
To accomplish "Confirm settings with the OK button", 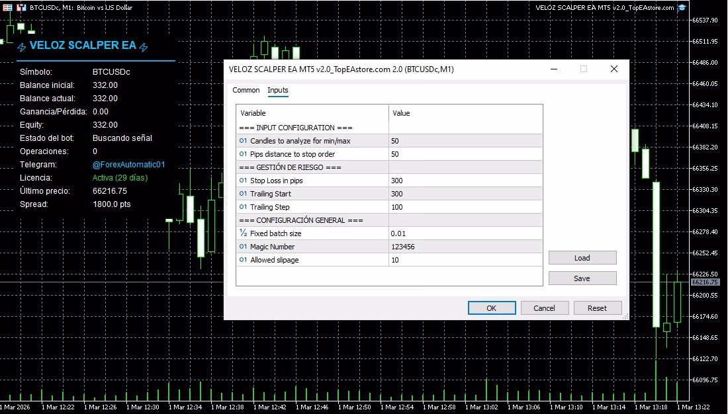I will pyautogui.click(x=492, y=308).
